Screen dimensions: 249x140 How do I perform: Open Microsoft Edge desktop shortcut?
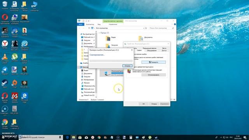[25, 98]
